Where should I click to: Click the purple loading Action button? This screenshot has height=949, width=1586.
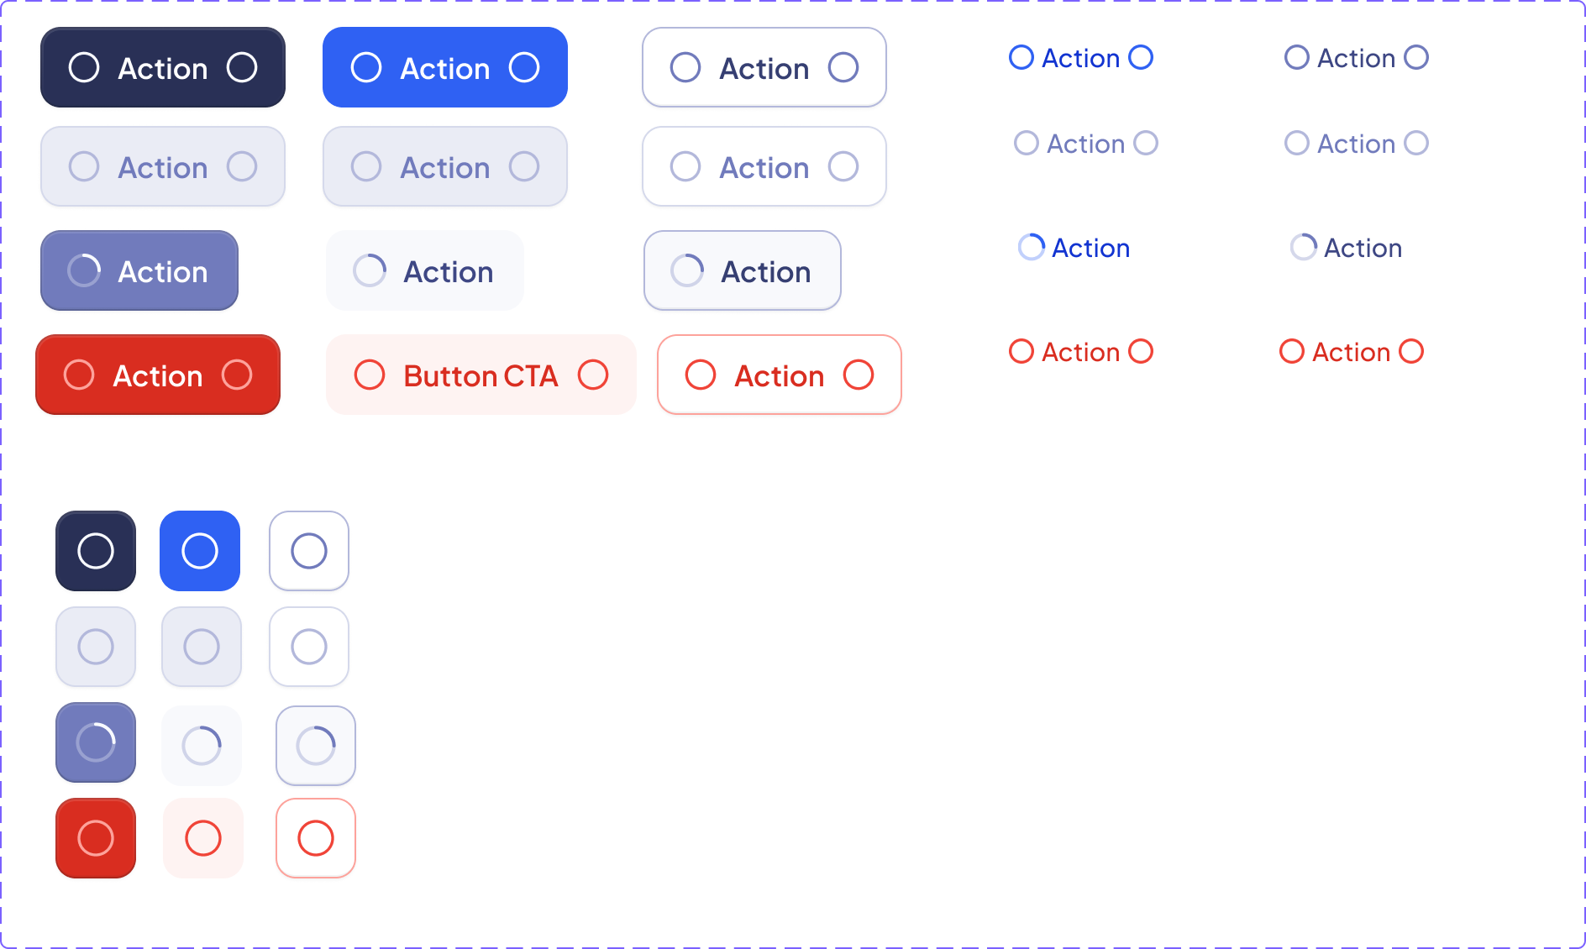139,270
